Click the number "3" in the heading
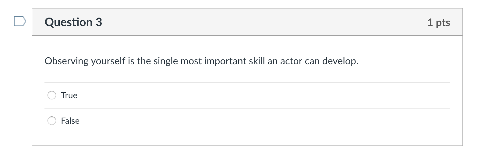 click(x=99, y=22)
